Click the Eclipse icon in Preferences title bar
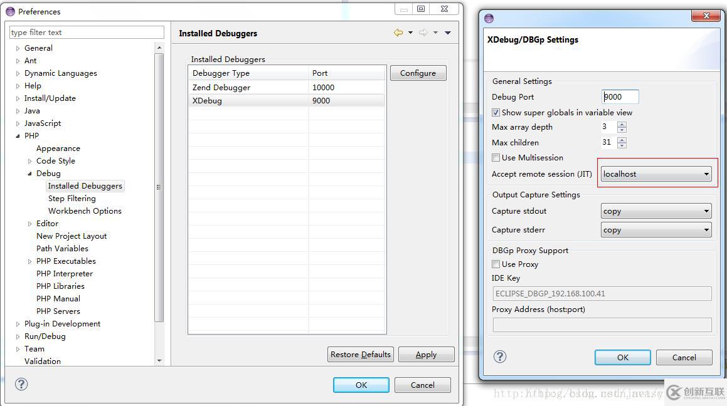The width and height of the screenshot is (727, 406). coord(10,11)
